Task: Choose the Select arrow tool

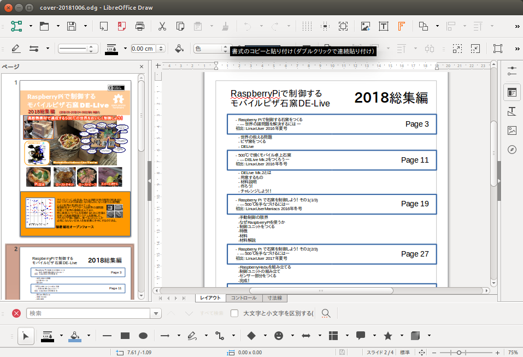Action: pos(26,336)
